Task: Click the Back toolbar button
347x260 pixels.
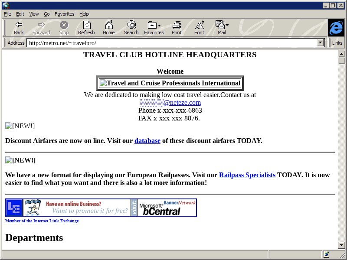Action: (19, 28)
